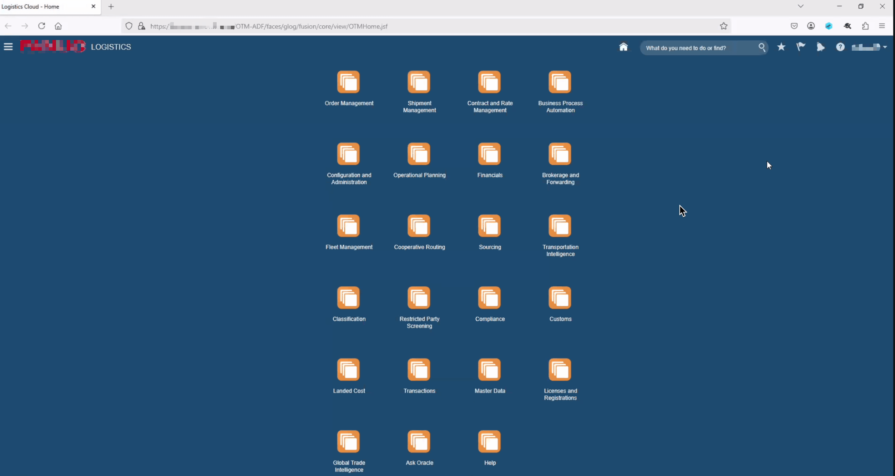The height and width of the screenshot is (476, 895).
Task: Click the home button in the app header
Action: pyautogui.click(x=623, y=47)
